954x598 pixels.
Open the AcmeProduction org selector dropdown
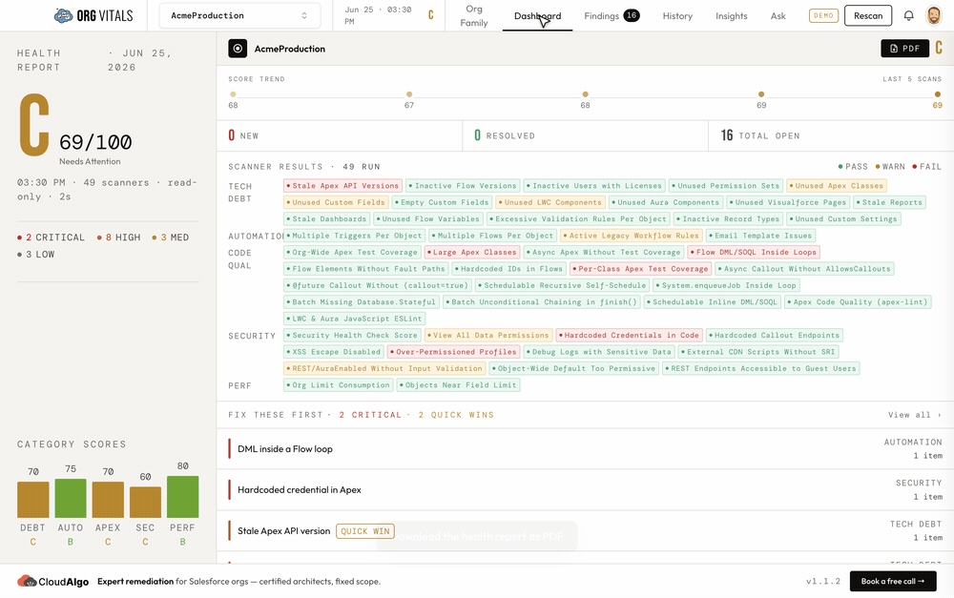pos(239,16)
